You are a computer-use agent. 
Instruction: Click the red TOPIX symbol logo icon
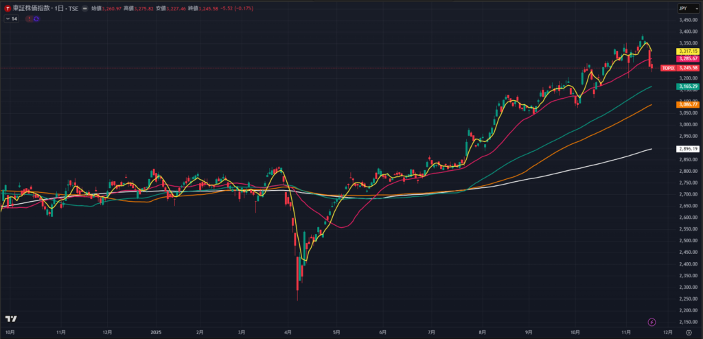(x=7, y=8)
